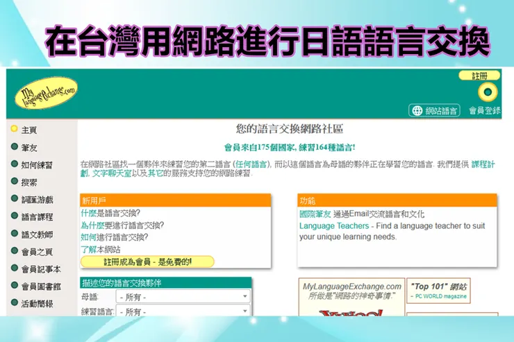Click the round yellow login circle icon
This screenshot has height=342, width=514.
click(488, 92)
